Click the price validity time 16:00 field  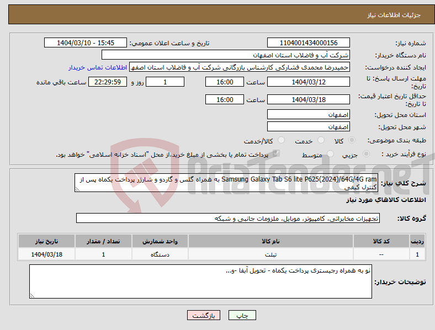pos(225,99)
